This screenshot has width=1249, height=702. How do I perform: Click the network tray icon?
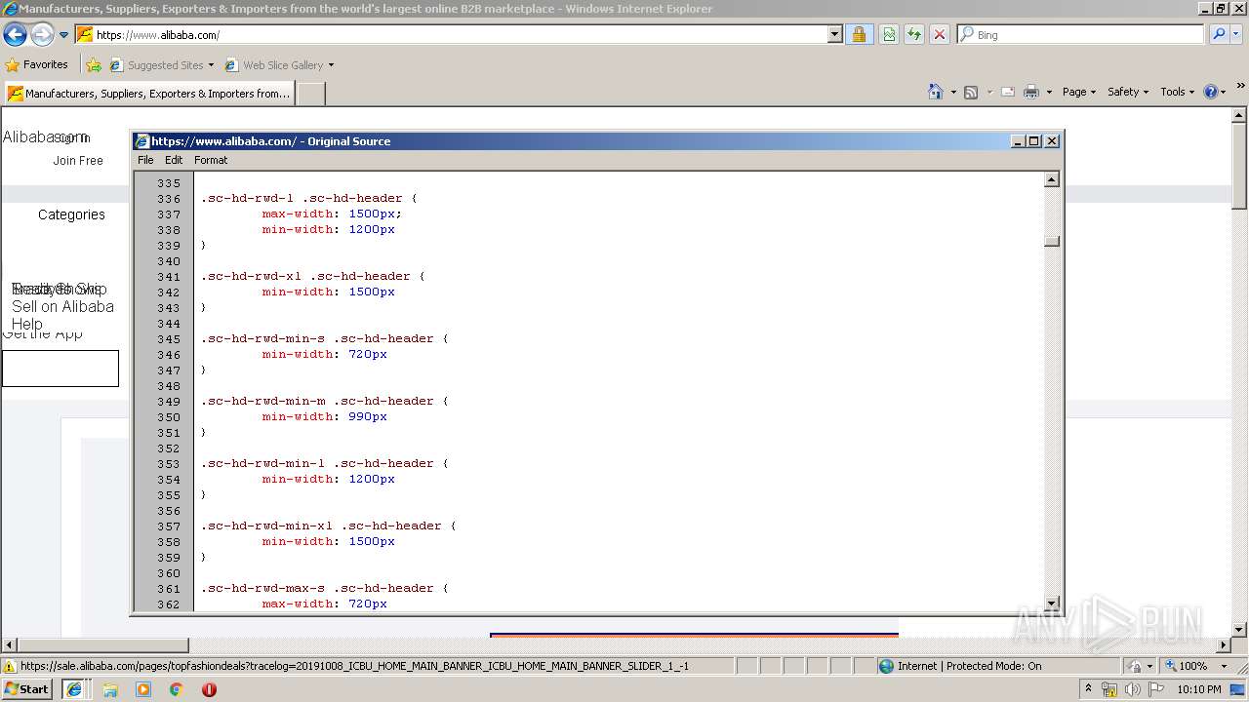click(x=1108, y=689)
